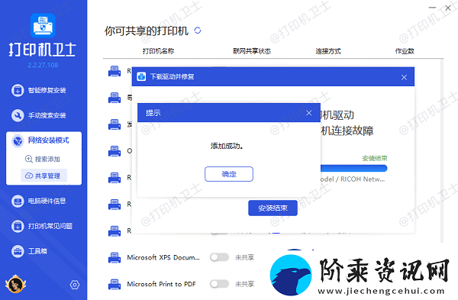Click the installation progress bar
Screen dimensions: 458x300
click(353, 168)
